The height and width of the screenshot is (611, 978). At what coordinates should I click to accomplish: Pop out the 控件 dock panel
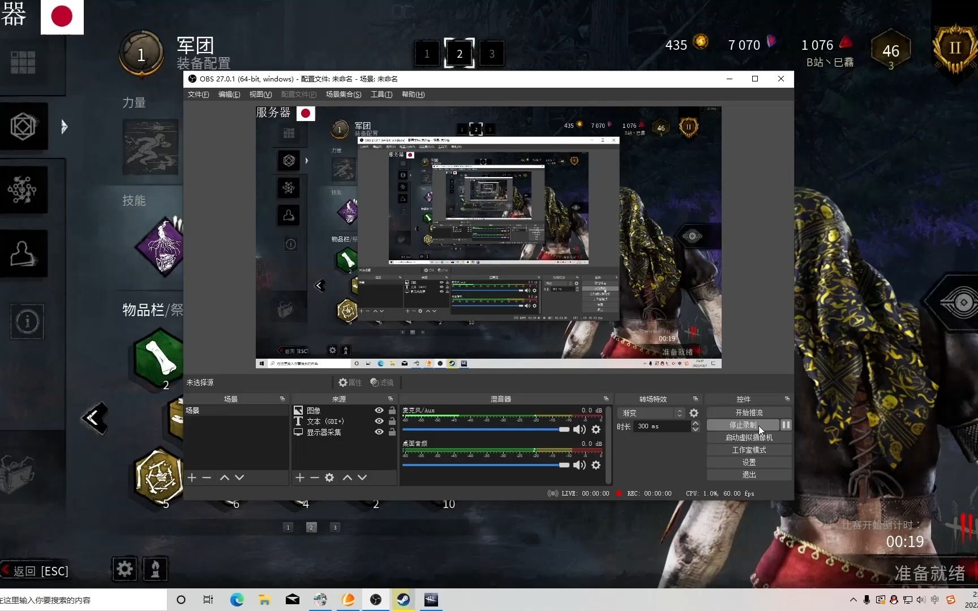coord(787,399)
